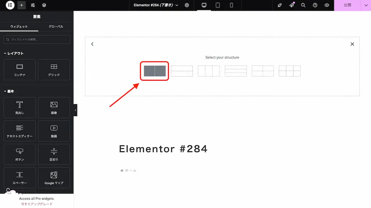The width and height of the screenshot is (371, 208).
Task: Collapse the 基本 section
Action: click(9, 91)
